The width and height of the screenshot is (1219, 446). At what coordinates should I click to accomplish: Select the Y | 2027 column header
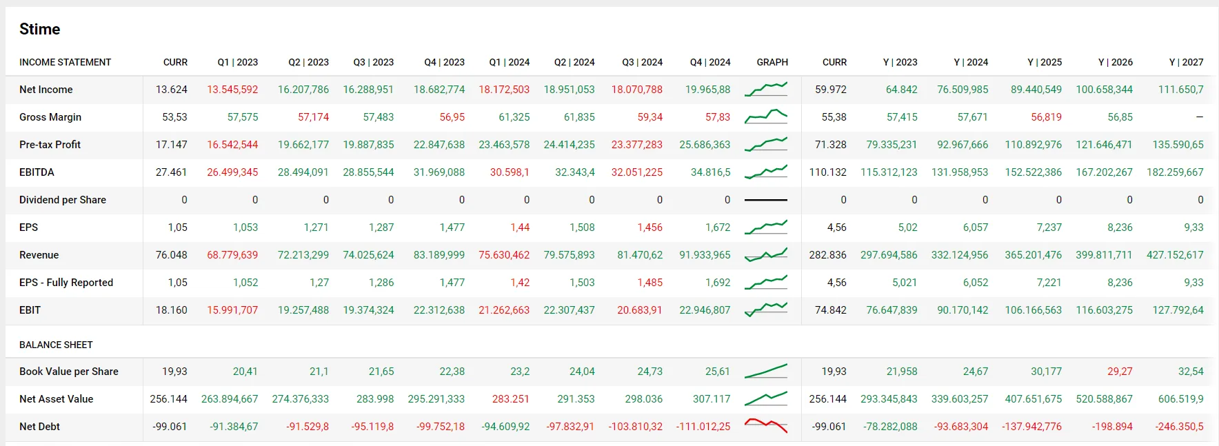1186,62
